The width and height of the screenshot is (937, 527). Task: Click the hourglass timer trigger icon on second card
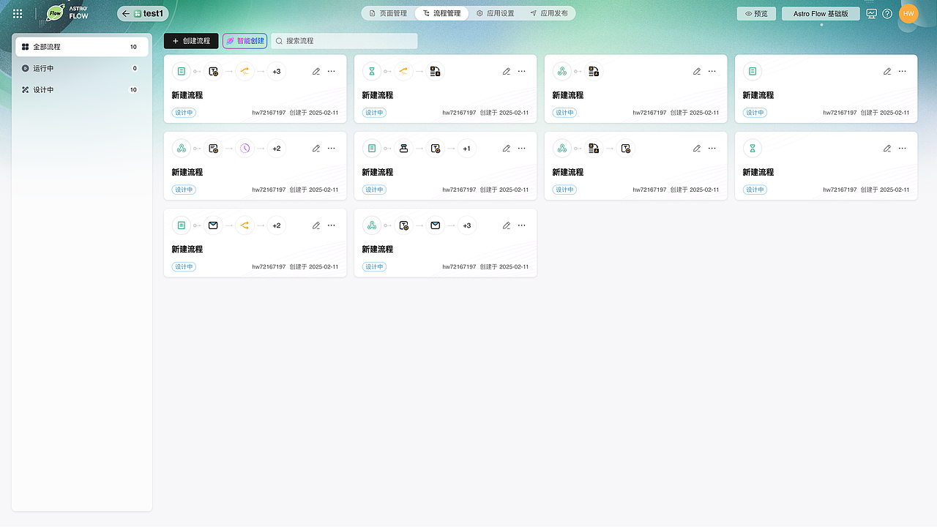click(x=373, y=71)
